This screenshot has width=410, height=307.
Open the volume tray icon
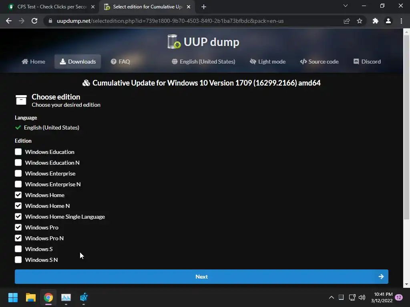(362, 297)
